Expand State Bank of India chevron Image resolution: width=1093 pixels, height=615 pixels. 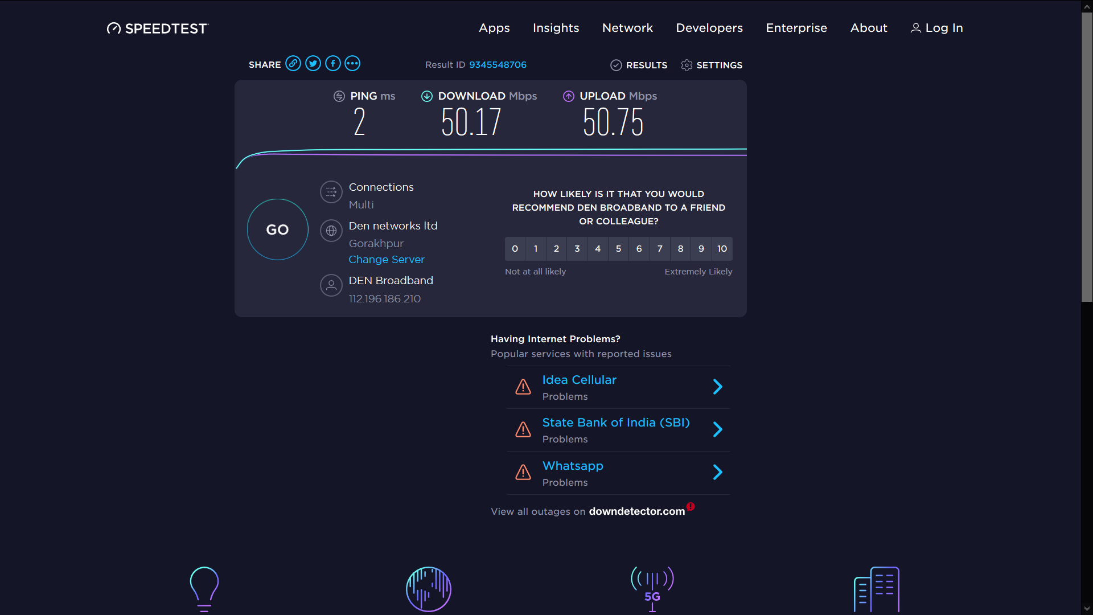(717, 429)
